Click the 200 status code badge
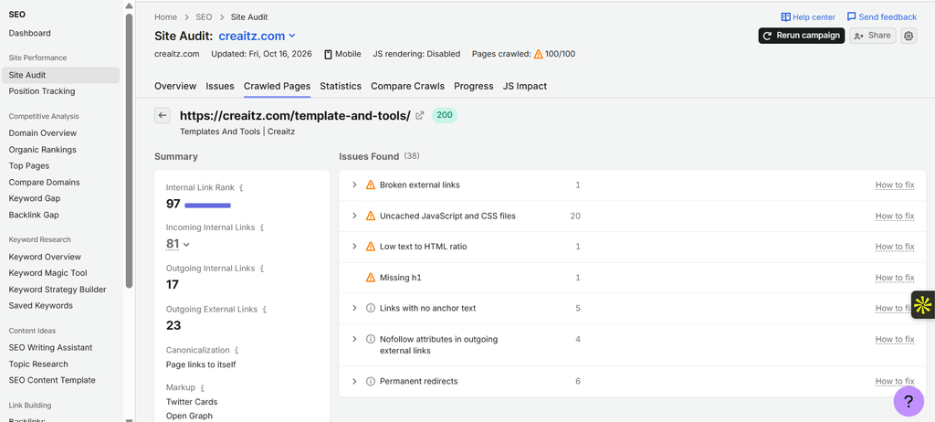Screen dimensions: 935x422 pyautogui.click(x=445, y=116)
